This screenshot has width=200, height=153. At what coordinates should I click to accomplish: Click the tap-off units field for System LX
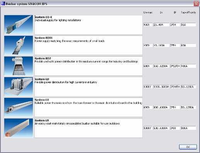click(x=188, y=107)
